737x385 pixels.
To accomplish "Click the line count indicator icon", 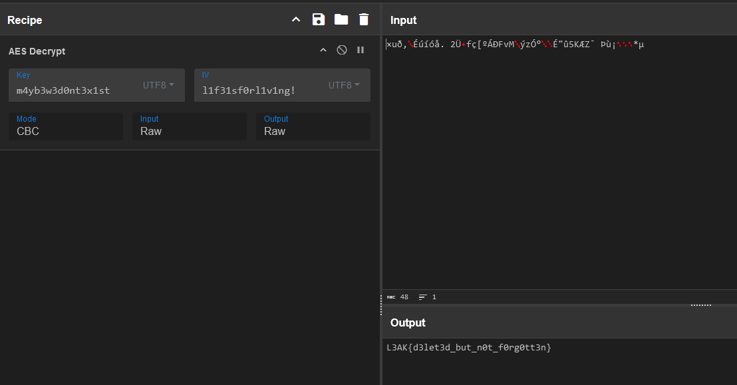I will click(x=422, y=297).
